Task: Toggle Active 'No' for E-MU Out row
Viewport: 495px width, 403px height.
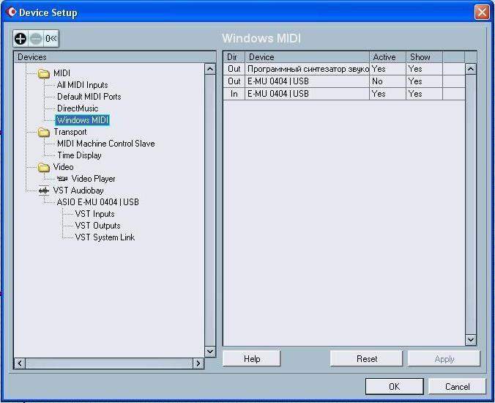Action: tap(387, 81)
